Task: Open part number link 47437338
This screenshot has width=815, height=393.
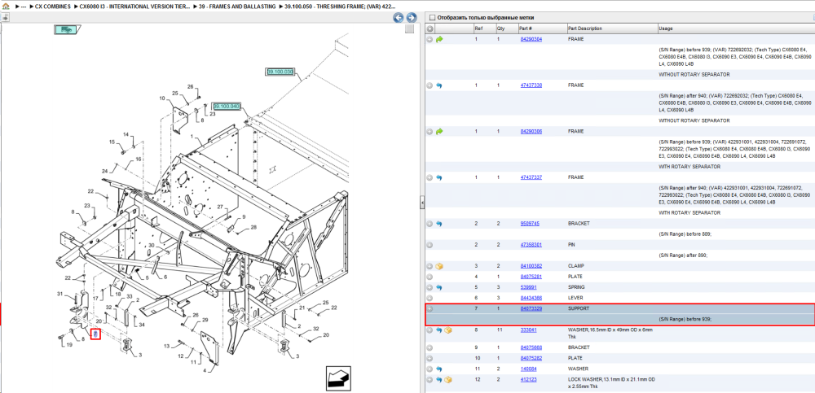Action: (x=531, y=85)
